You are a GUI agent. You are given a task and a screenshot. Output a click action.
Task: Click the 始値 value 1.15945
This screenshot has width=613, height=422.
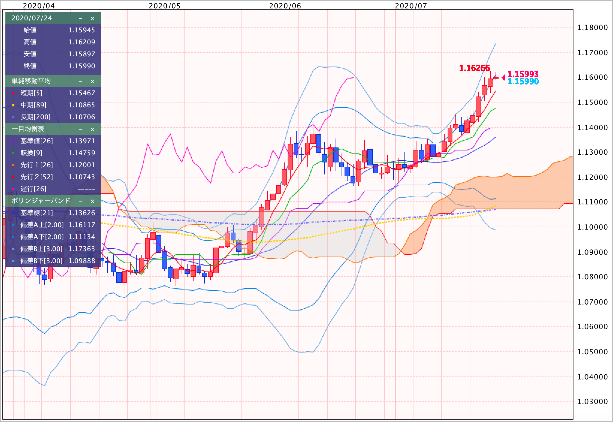[82, 30]
